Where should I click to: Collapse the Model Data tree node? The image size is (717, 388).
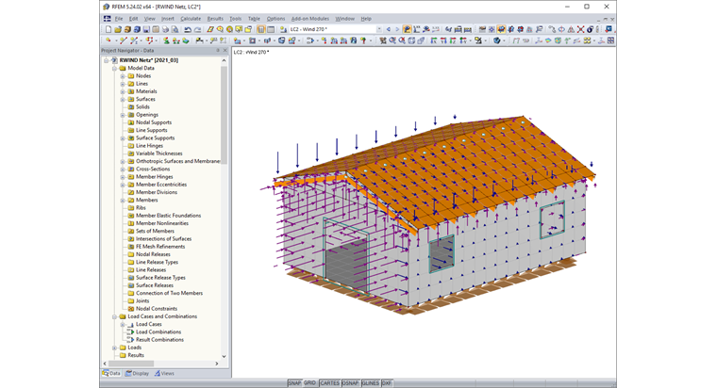(114, 68)
